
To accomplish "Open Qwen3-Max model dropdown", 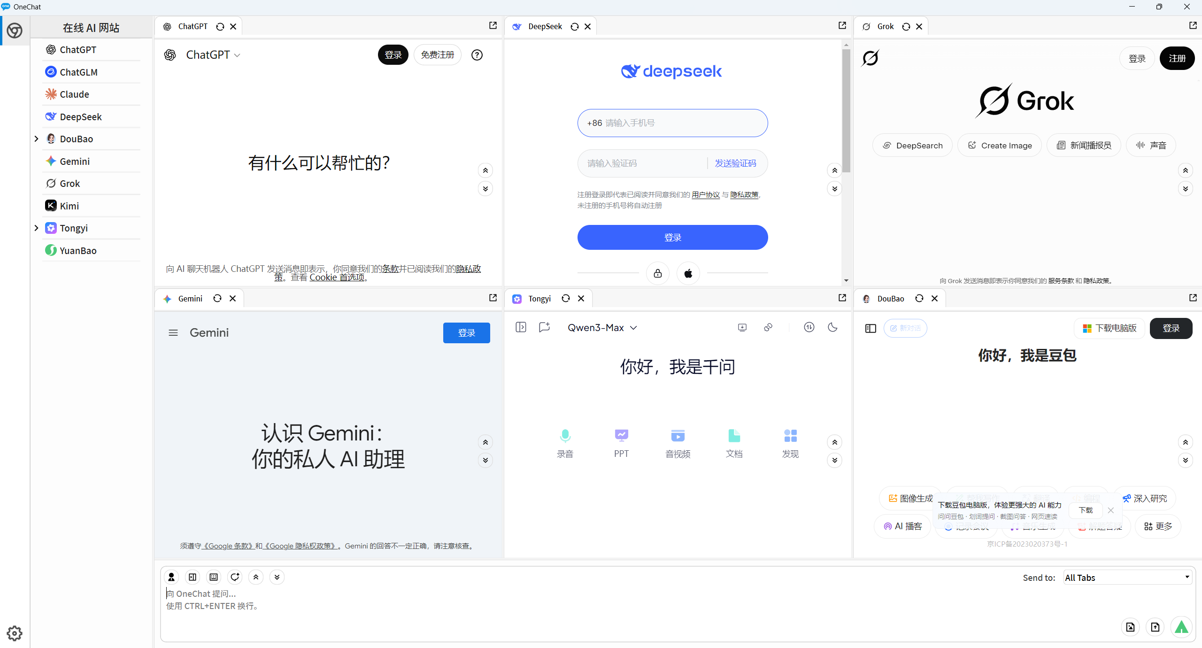I will [602, 328].
